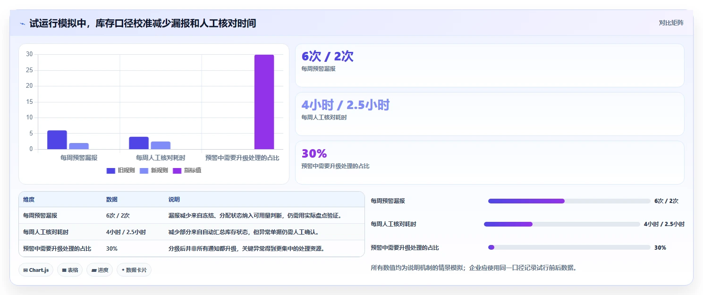Viewport: 703px width, 295px height.
Task: Click the icon inside 表格 chip
Action: point(64,270)
